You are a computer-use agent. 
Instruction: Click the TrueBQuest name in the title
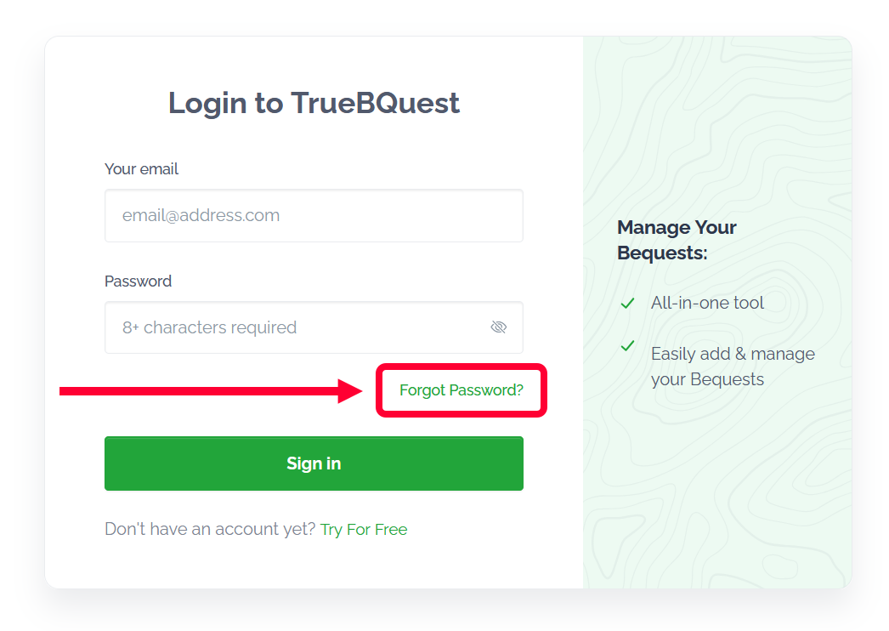(375, 103)
